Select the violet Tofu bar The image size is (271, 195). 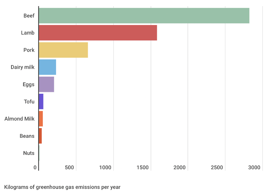[41, 102]
